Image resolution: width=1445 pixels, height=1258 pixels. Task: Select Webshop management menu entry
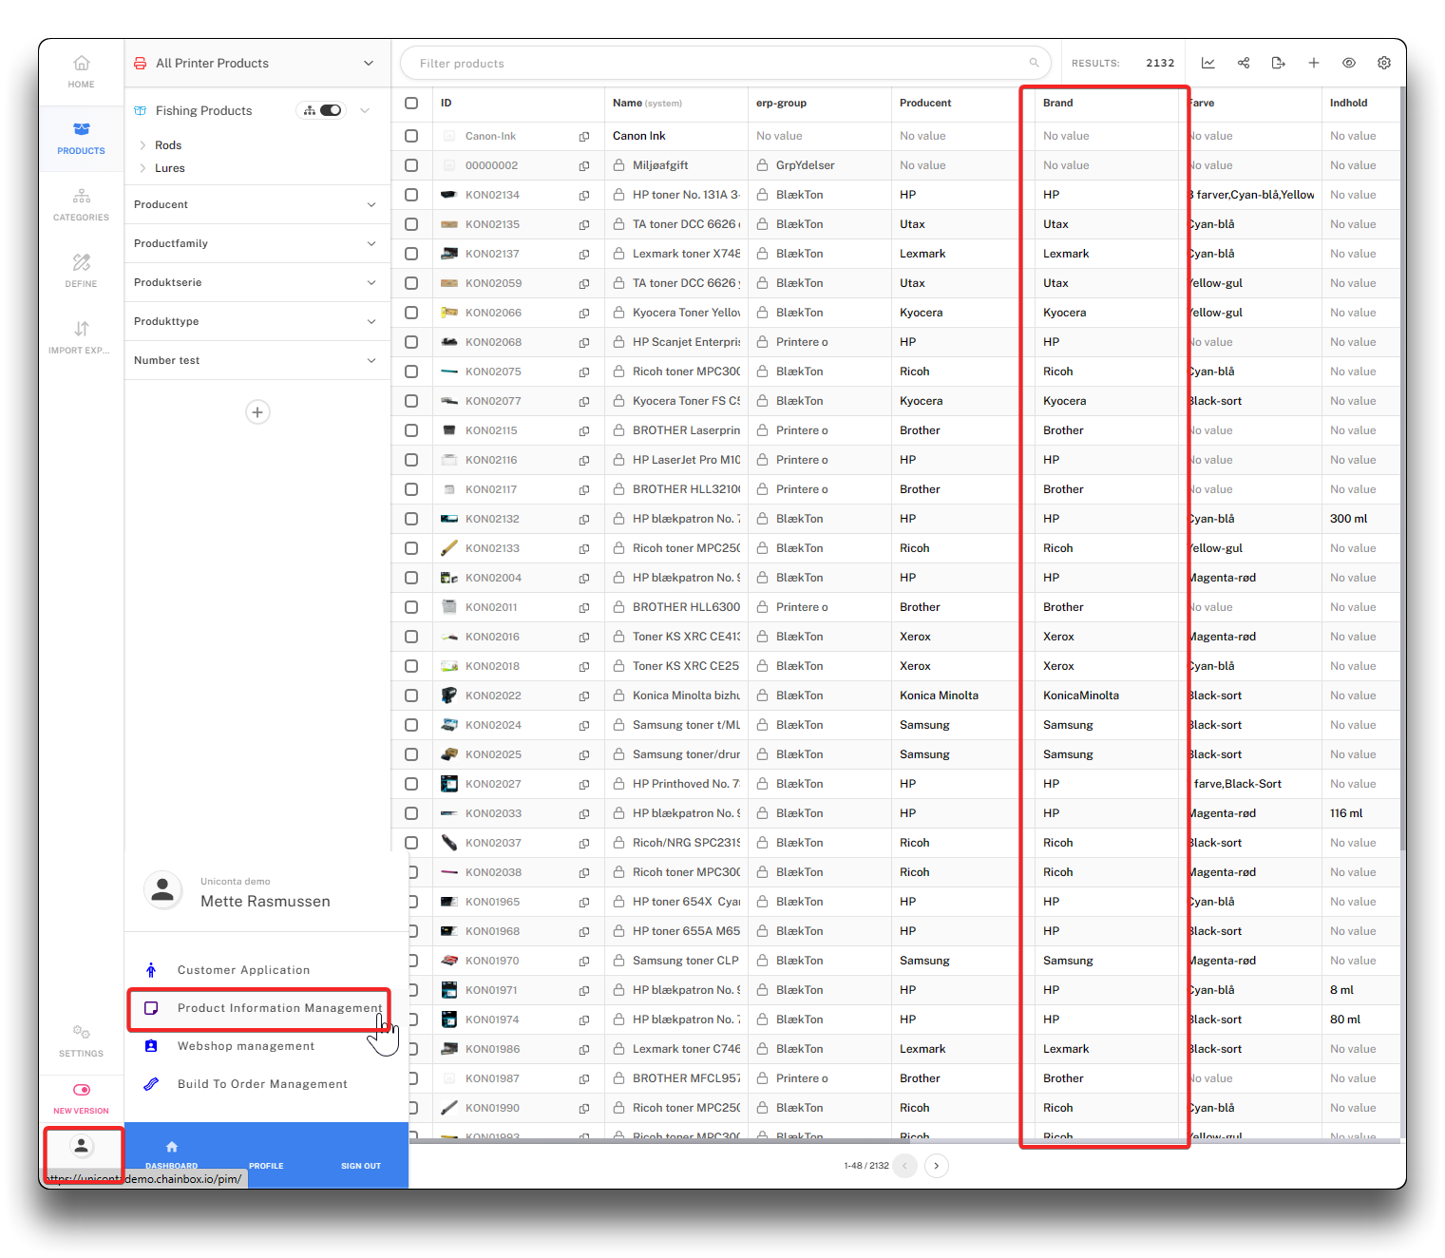click(x=245, y=1046)
